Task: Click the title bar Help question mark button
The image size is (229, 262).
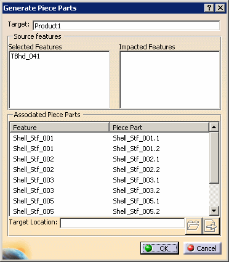Action: 209,8
